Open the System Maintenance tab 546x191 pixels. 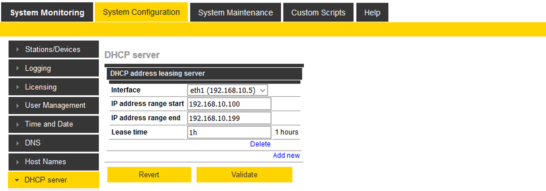(x=235, y=13)
